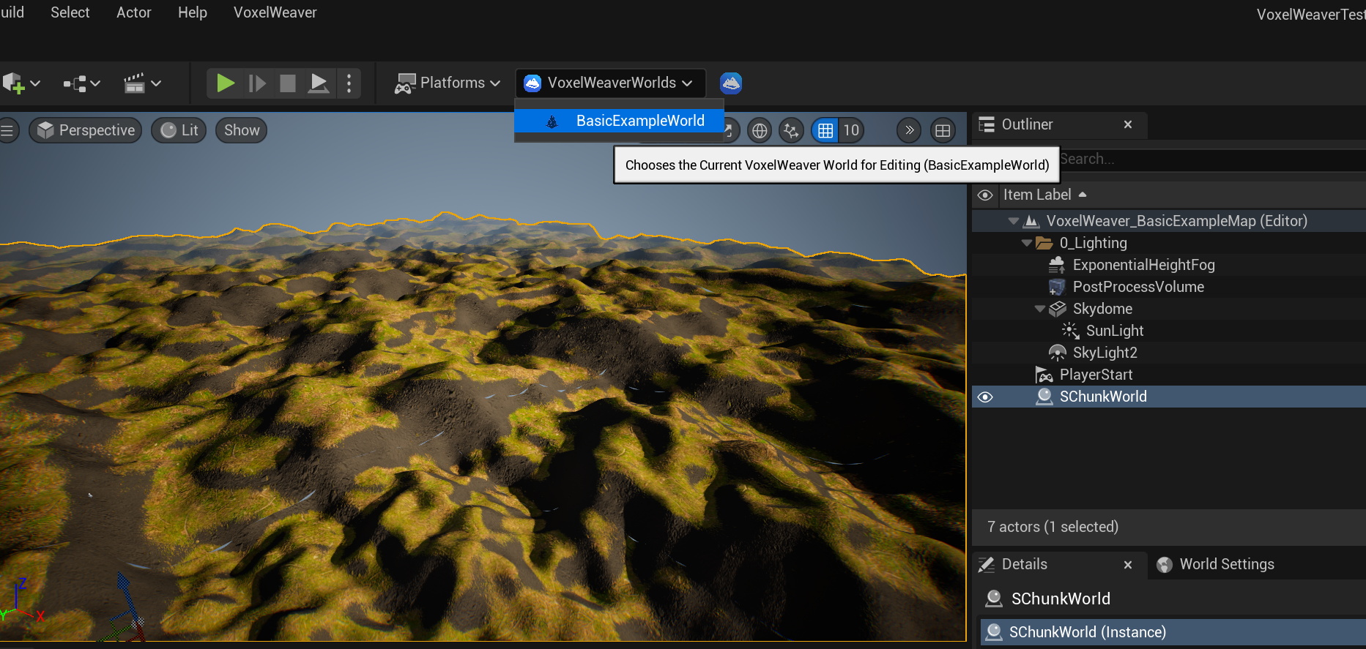The width and height of the screenshot is (1366, 649).
Task: Toggle grid snapping icon
Action: 825,130
